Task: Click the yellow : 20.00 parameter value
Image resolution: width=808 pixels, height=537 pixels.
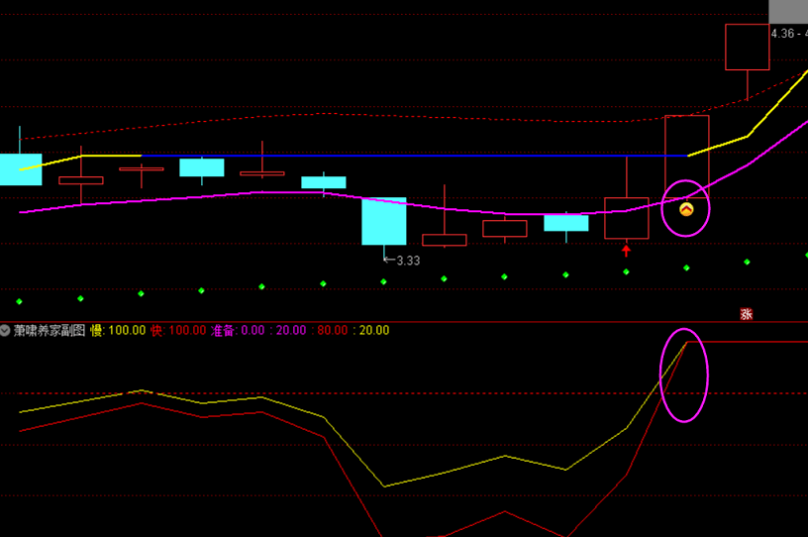Action: click(370, 331)
